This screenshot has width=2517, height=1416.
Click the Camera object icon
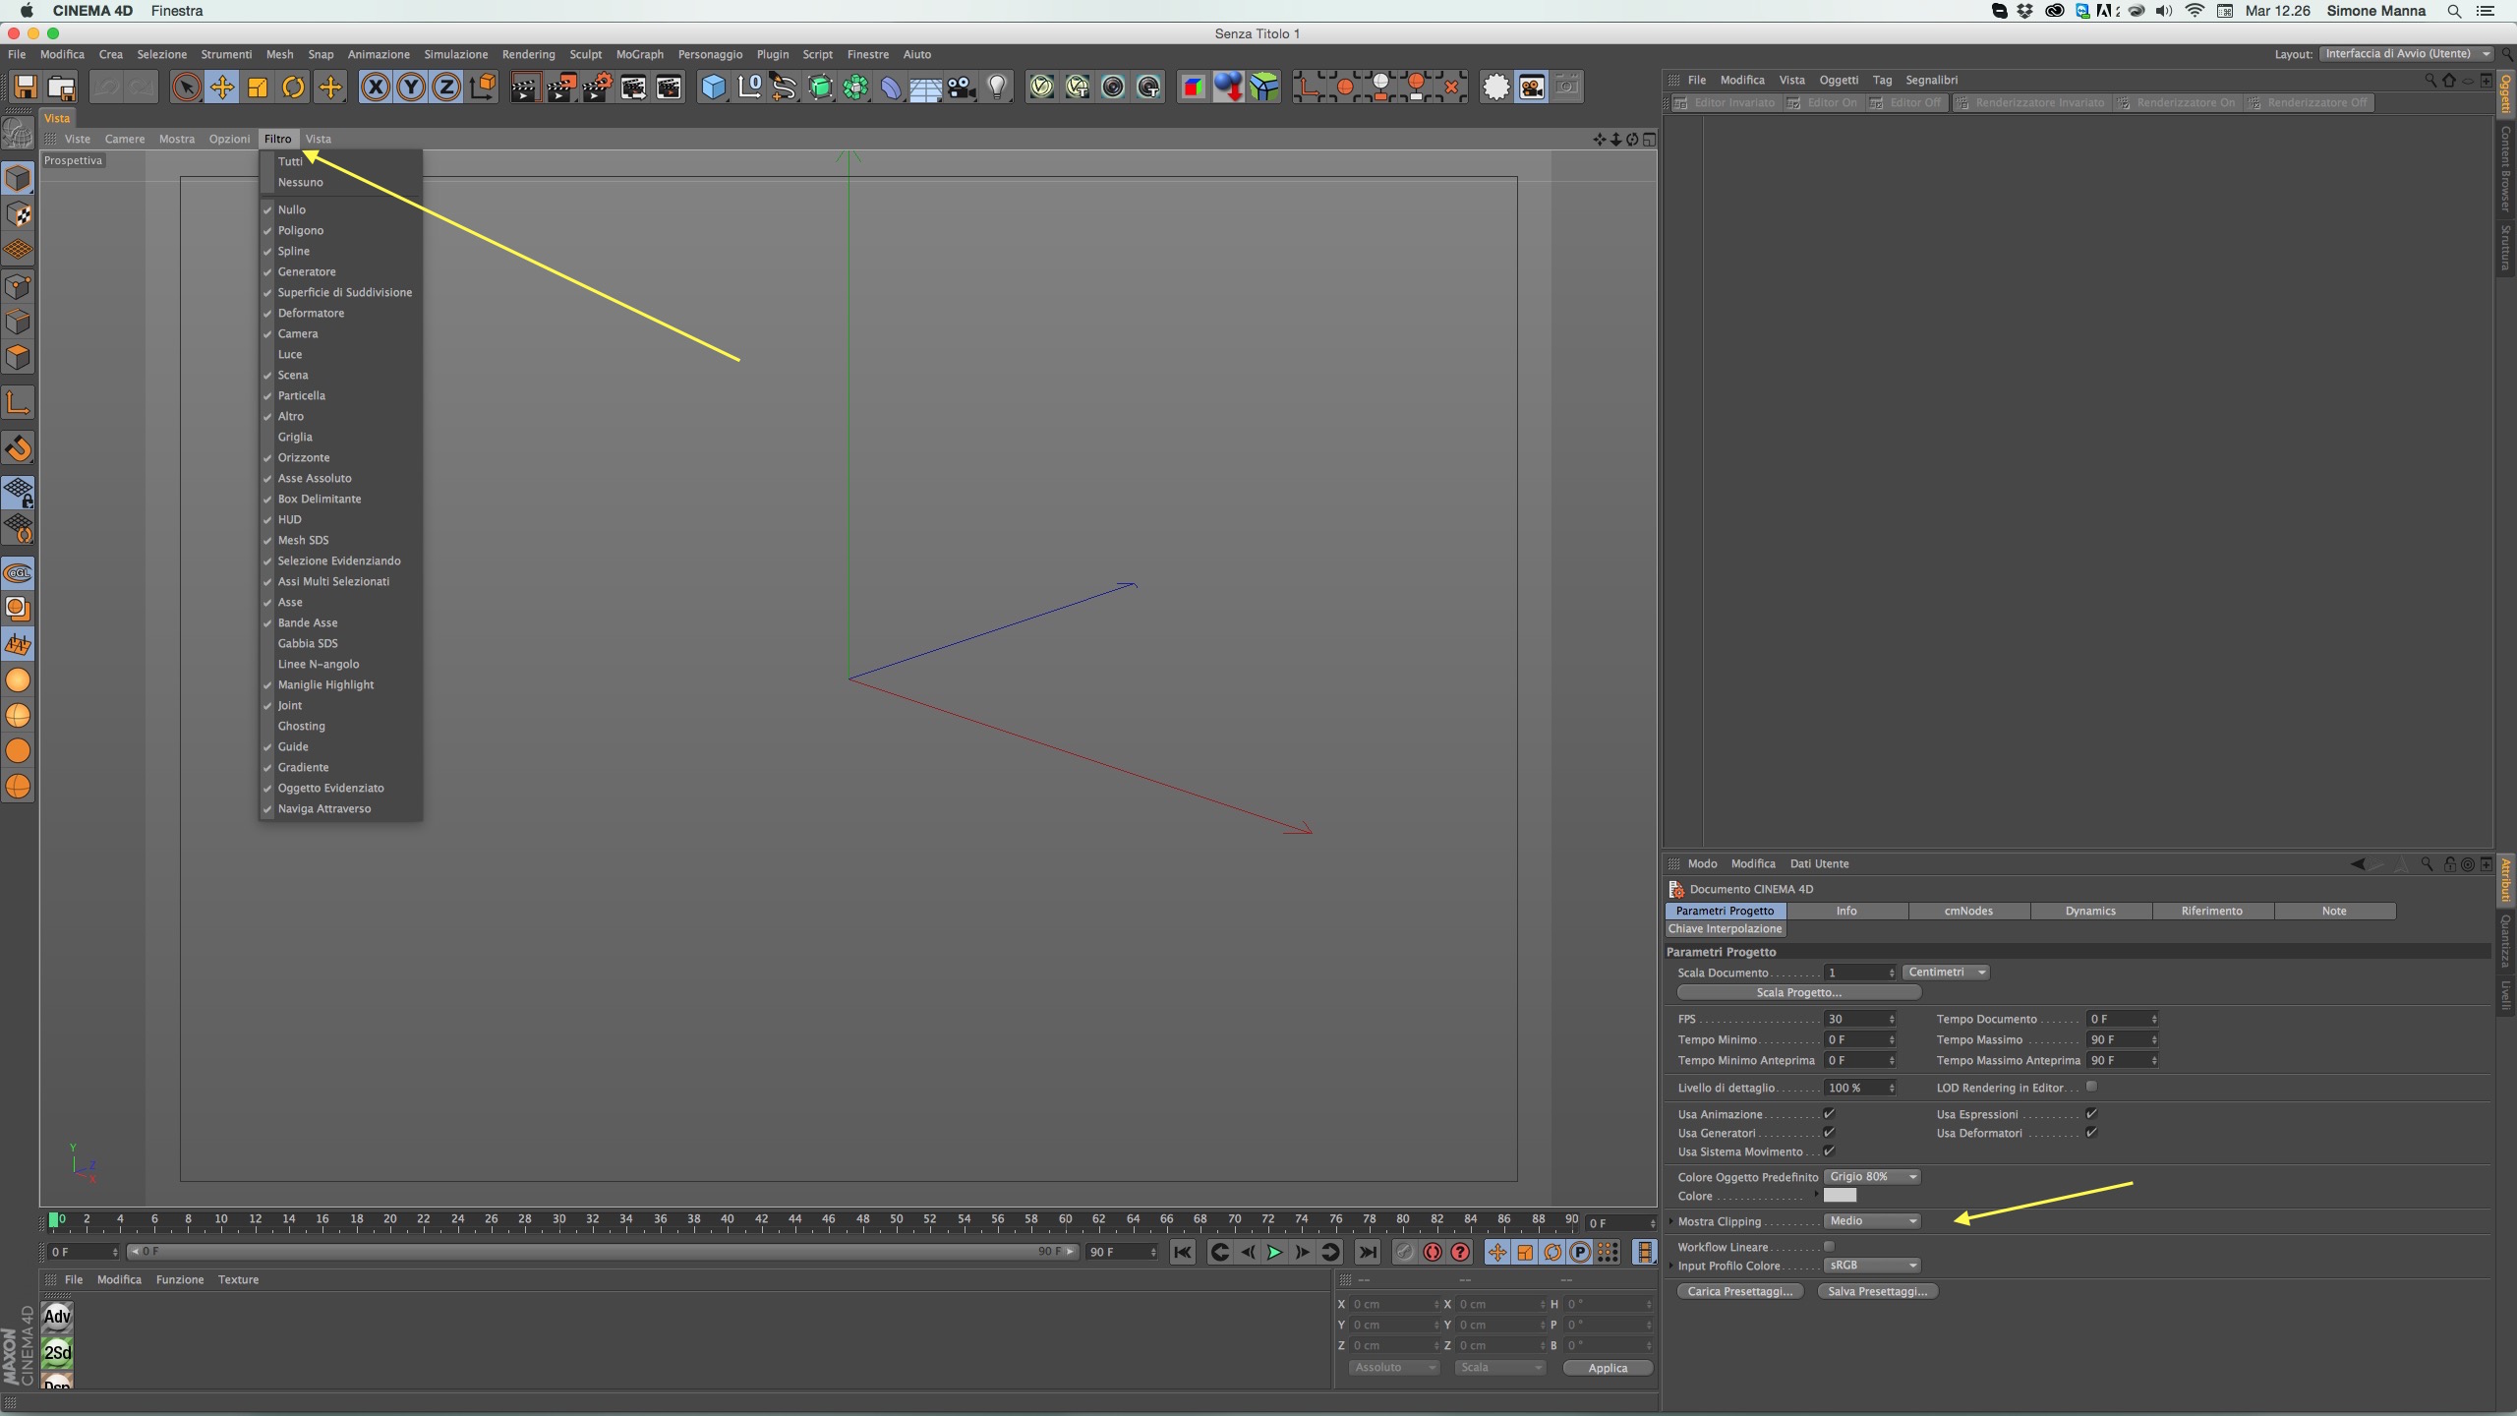coord(961,88)
